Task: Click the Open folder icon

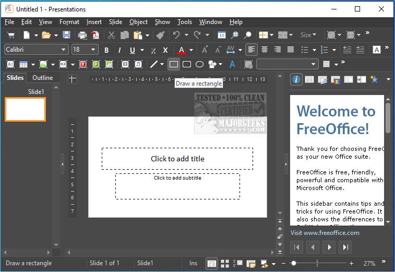Action: click(x=46, y=35)
